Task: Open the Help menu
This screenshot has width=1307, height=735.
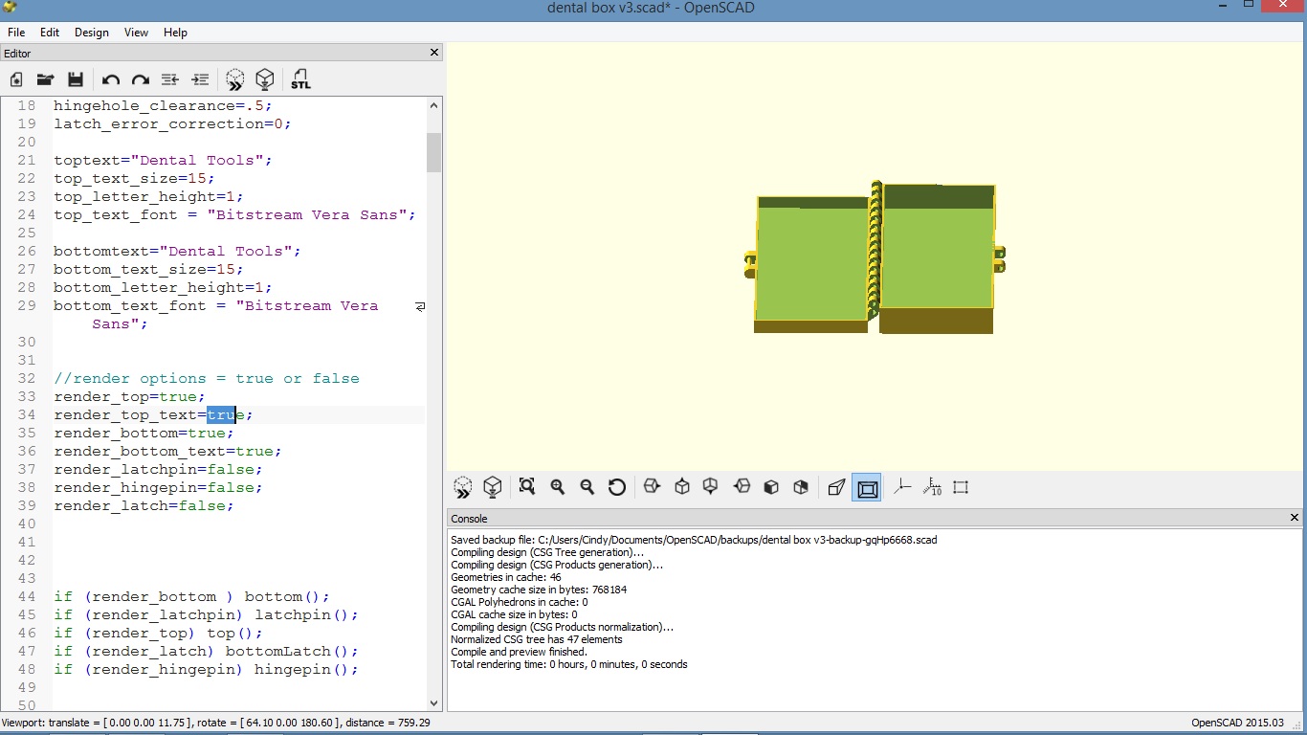Action: pyautogui.click(x=175, y=32)
